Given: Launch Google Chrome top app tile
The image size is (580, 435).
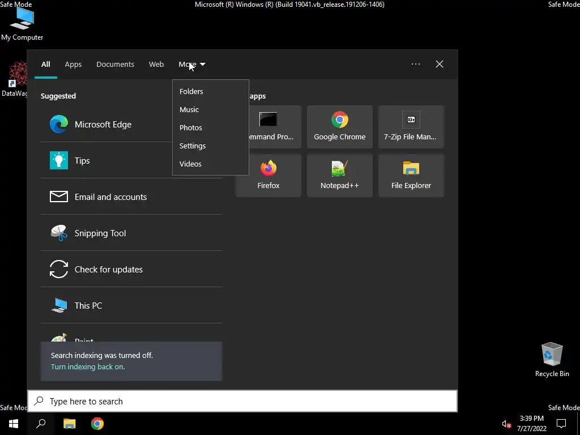Looking at the screenshot, I should (340, 127).
